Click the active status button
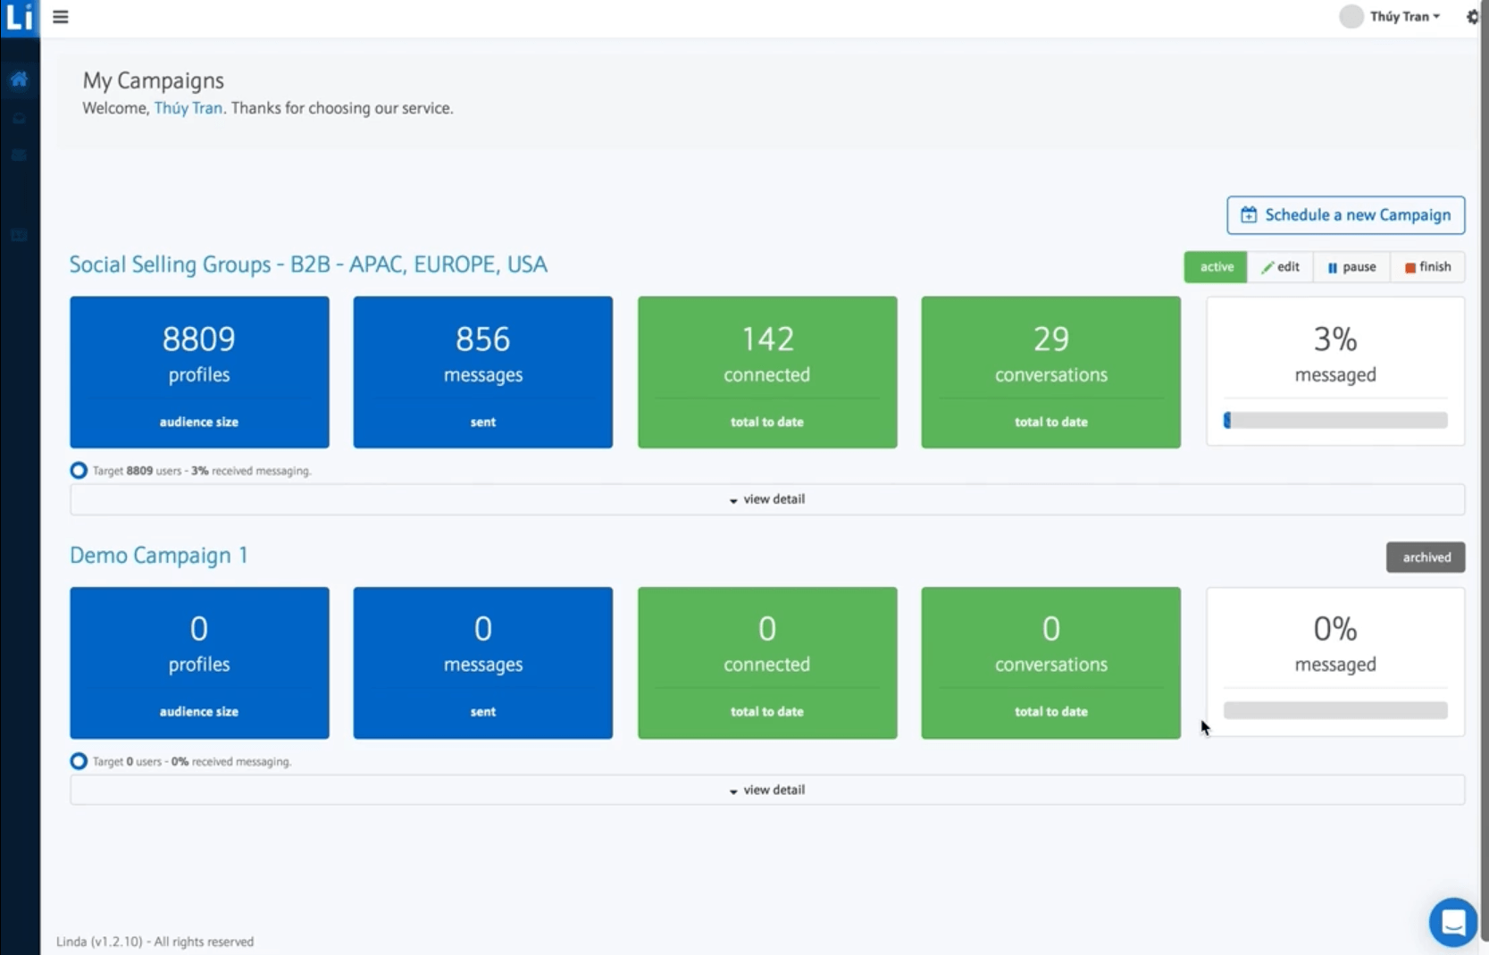This screenshot has height=955, width=1489. (1216, 267)
